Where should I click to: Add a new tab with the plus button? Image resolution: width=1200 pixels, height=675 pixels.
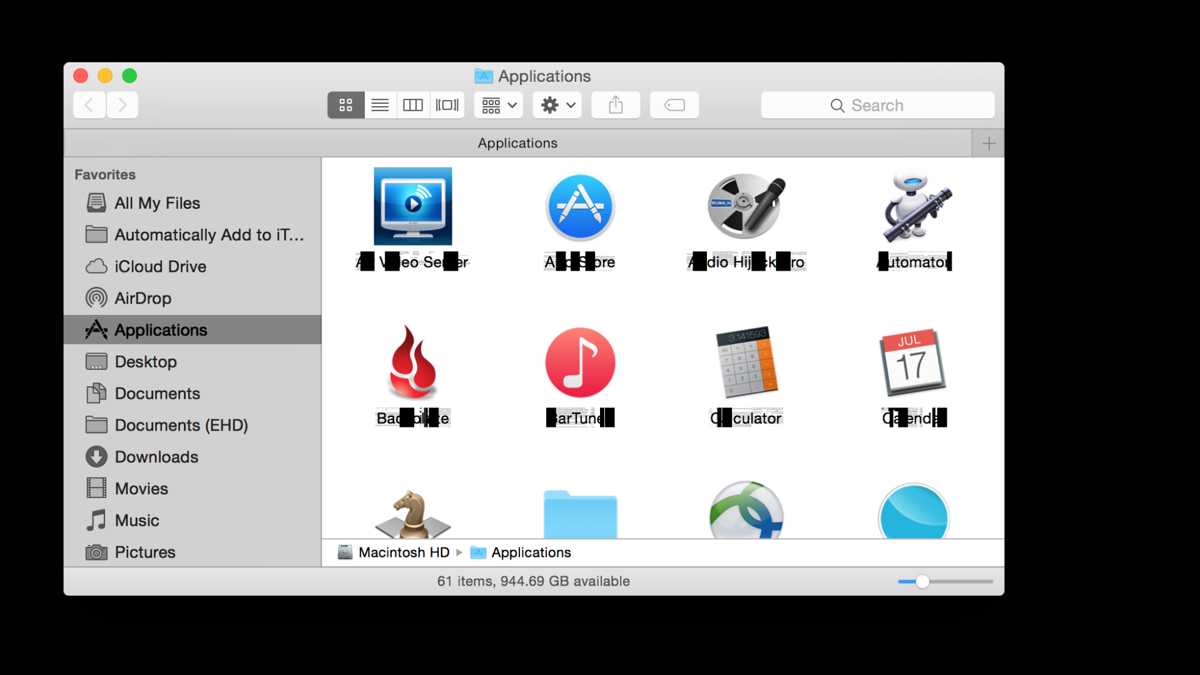click(x=989, y=144)
